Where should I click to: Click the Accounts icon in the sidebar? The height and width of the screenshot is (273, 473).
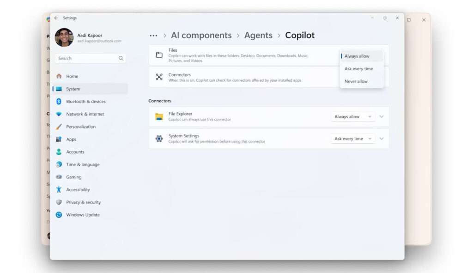pos(59,152)
